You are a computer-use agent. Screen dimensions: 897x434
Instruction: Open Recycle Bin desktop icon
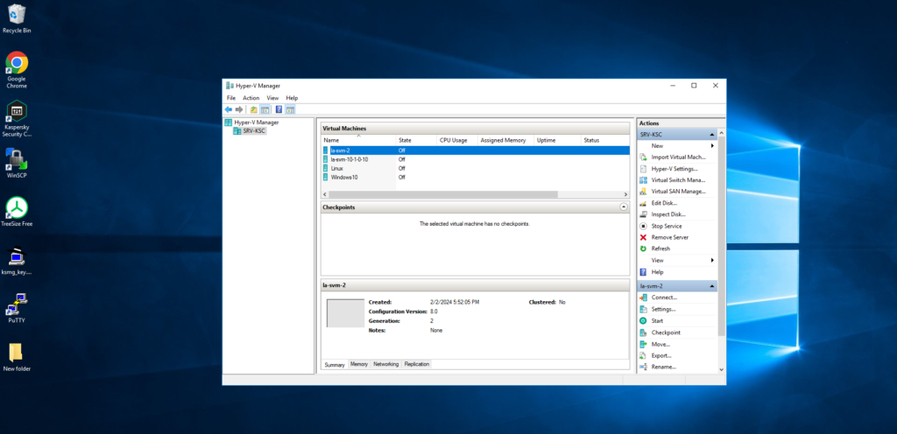[17, 18]
